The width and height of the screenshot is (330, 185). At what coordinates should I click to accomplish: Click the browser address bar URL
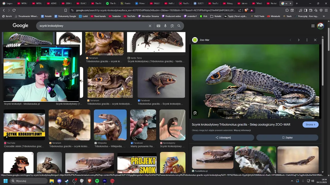(155, 10)
